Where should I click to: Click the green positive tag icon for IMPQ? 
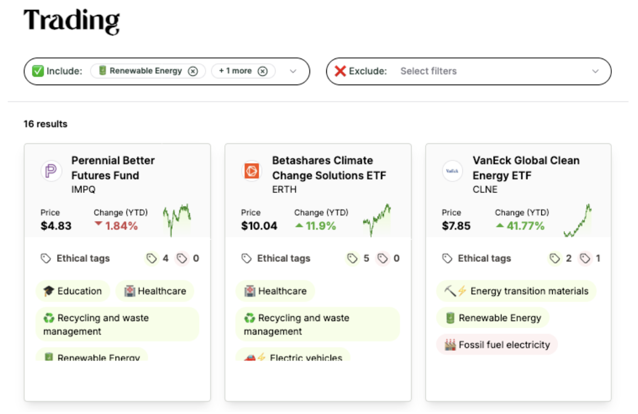point(152,258)
